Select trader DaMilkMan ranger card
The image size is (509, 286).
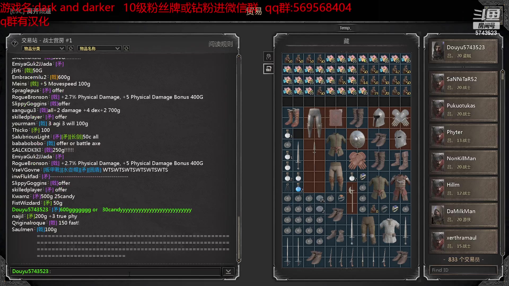(463, 215)
